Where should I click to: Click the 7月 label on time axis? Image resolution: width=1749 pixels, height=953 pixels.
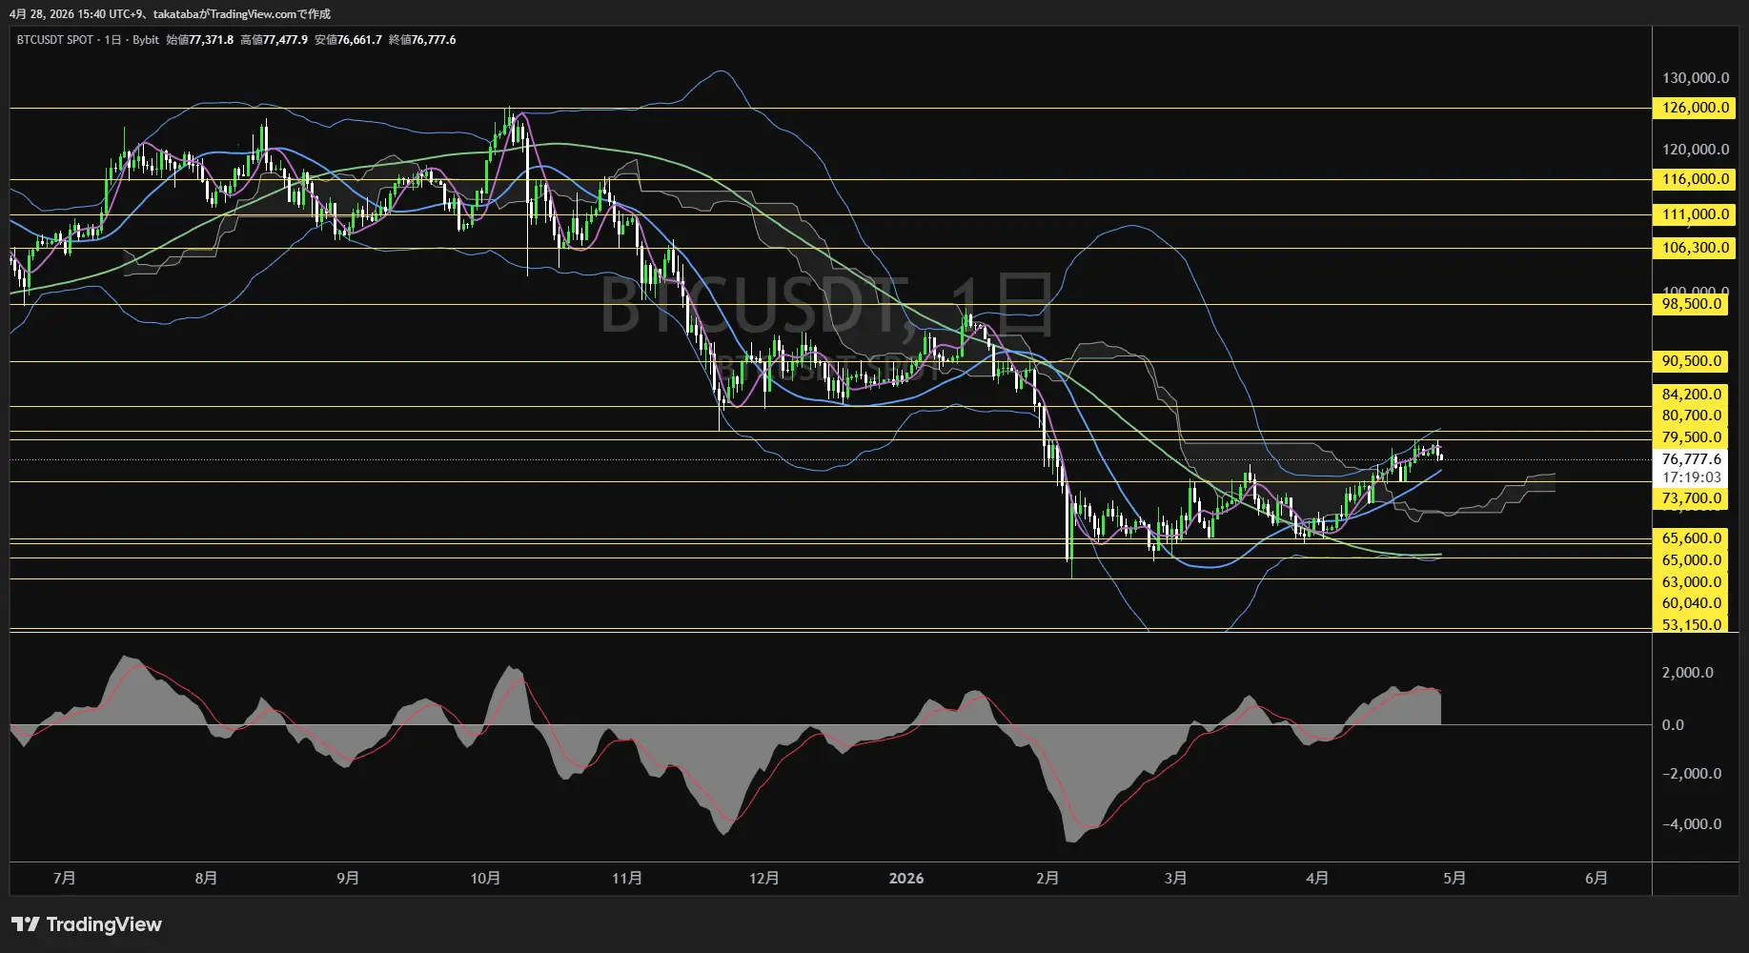pos(65,879)
